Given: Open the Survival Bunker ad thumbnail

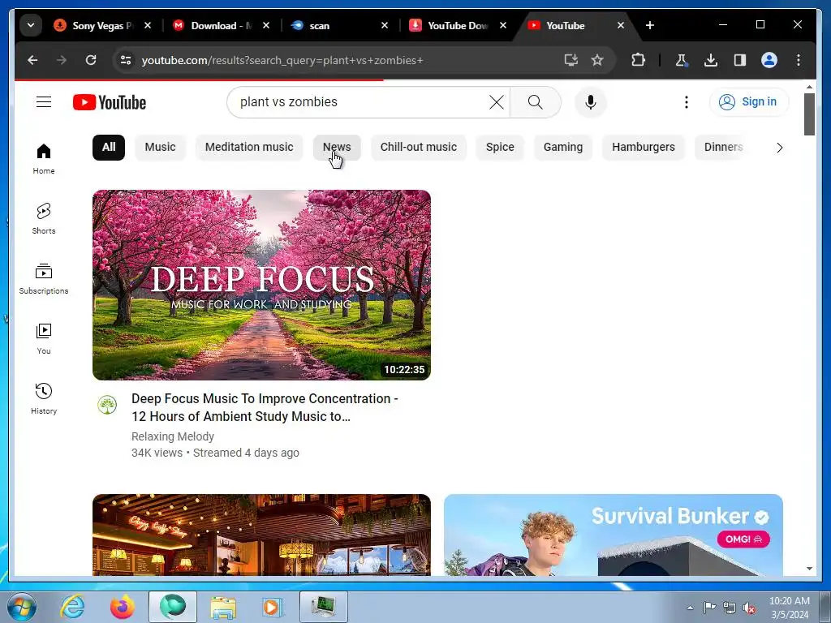Looking at the screenshot, I should pos(614,535).
